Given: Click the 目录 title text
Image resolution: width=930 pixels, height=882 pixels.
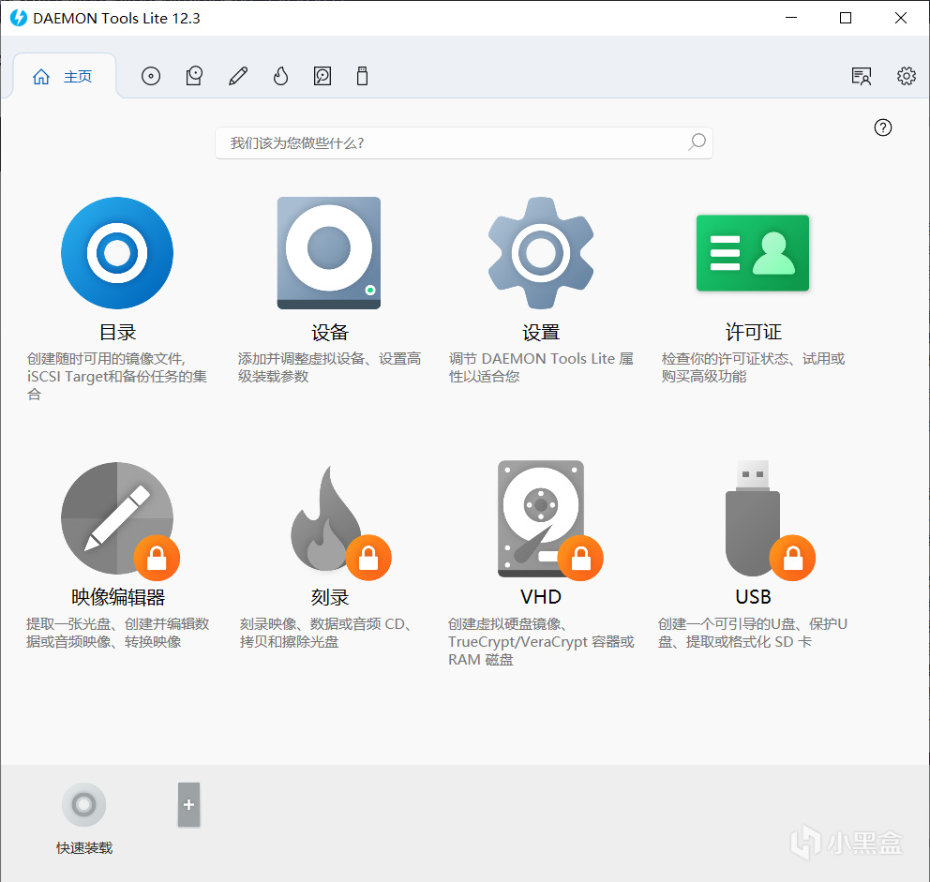Looking at the screenshot, I should (x=117, y=332).
